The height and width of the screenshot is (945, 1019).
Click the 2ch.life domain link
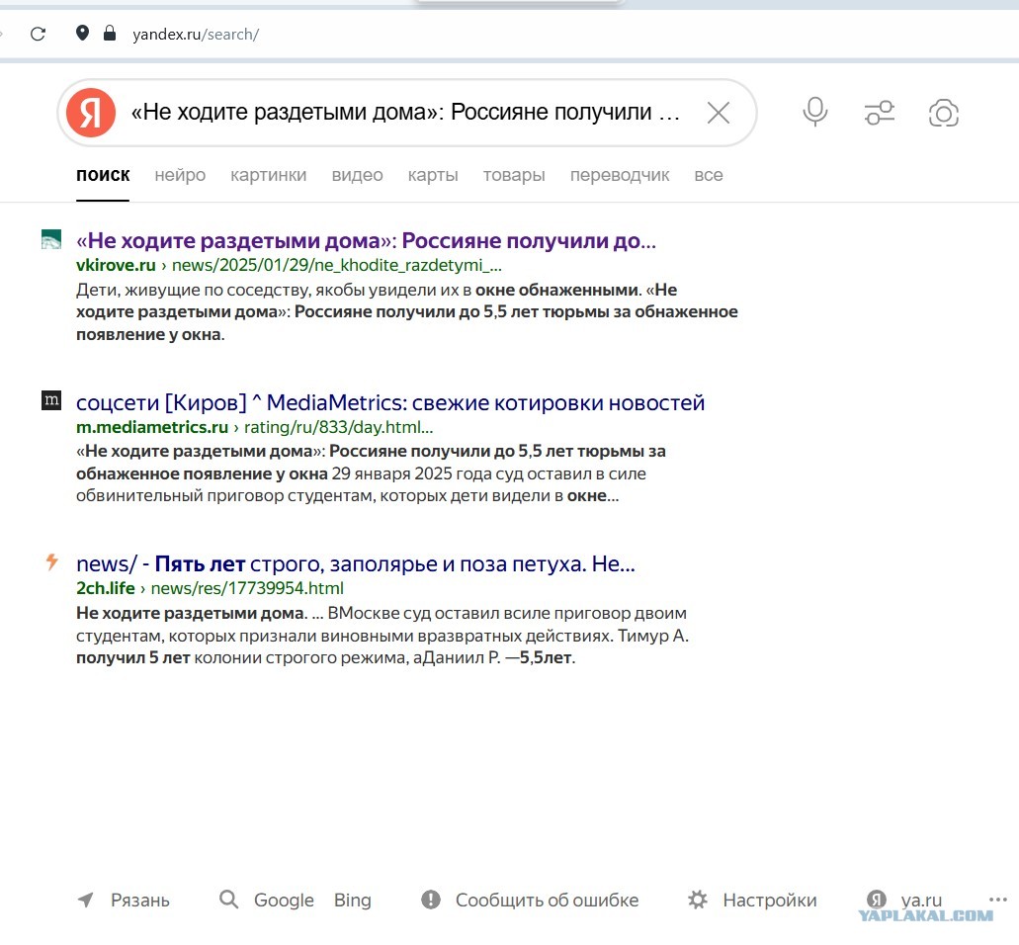[x=106, y=588]
